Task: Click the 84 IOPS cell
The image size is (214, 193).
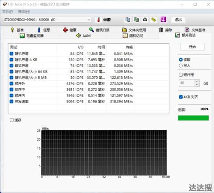Action: (77, 53)
